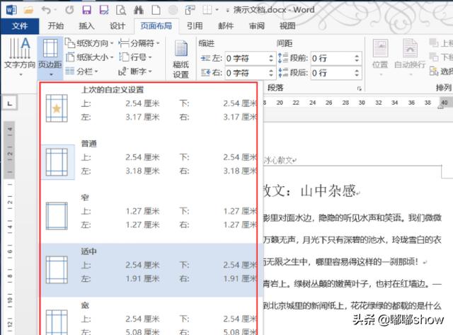This screenshot has height=335, width=453.
Task: Open Paragraph (段落) dialog launcher
Action: pyautogui.click(x=359, y=89)
